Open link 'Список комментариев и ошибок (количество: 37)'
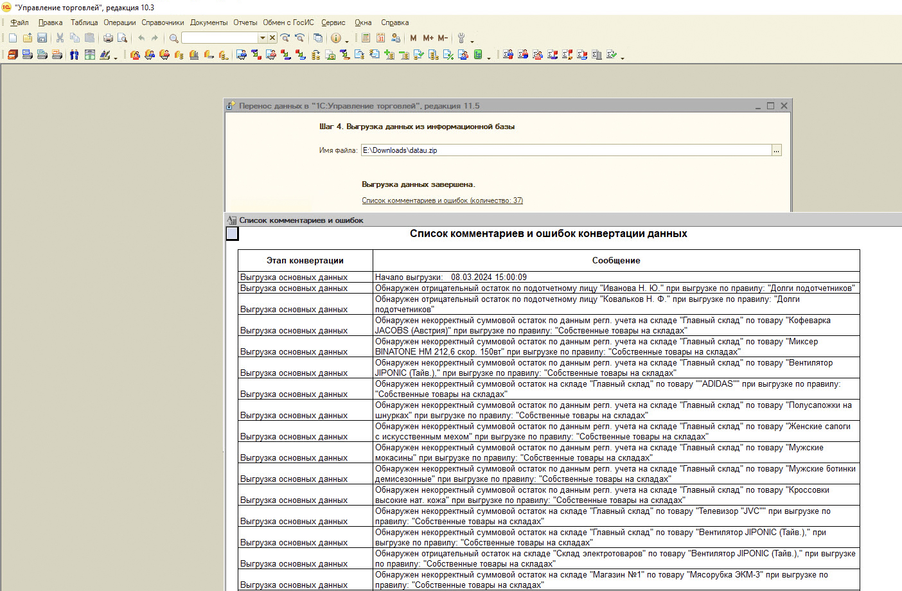The image size is (902, 591). 442,200
